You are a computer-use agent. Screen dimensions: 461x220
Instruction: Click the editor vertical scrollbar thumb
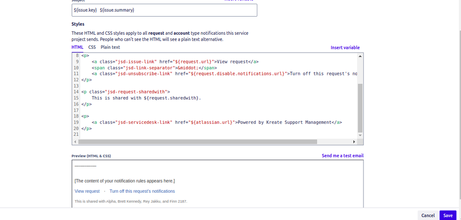pos(360,108)
